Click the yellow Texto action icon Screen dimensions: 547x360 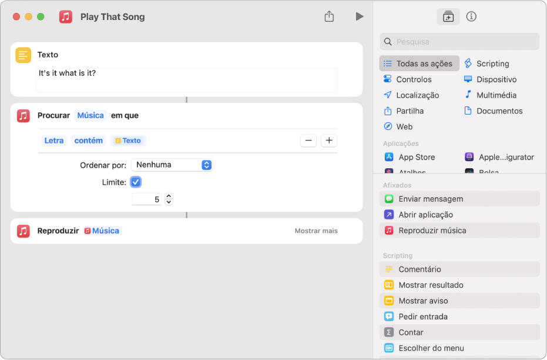pyautogui.click(x=24, y=55)
